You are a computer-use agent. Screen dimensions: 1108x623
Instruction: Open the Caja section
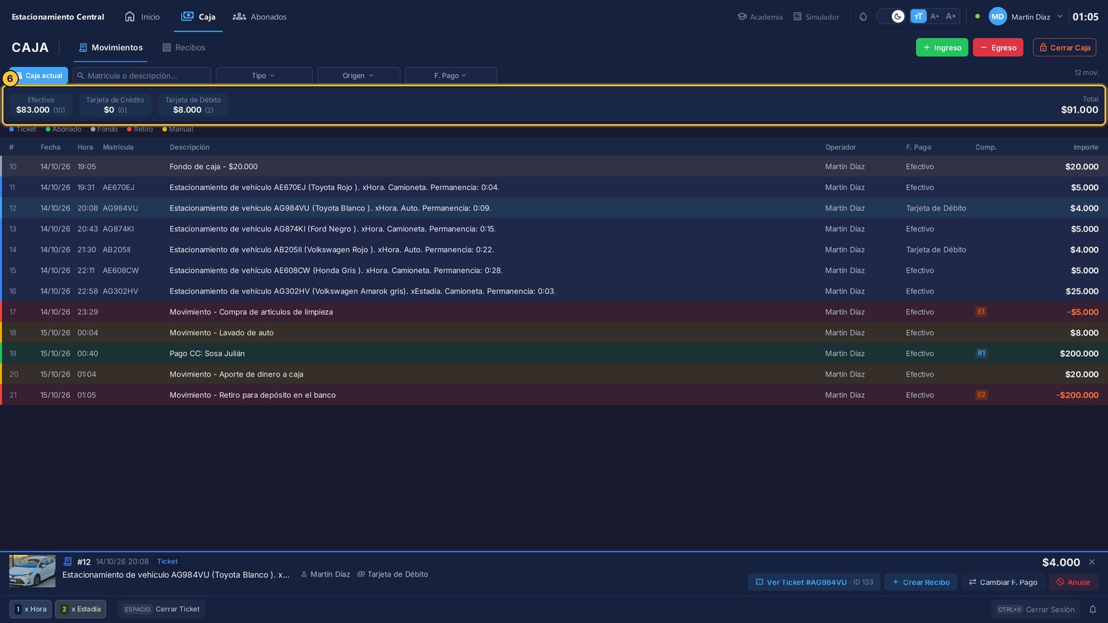[x=198, y=17]
